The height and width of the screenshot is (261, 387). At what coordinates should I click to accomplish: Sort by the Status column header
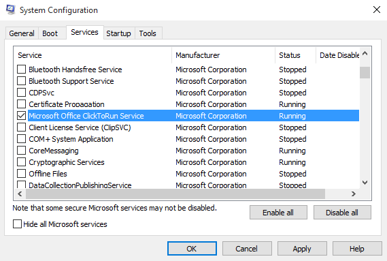click(295, 55)
